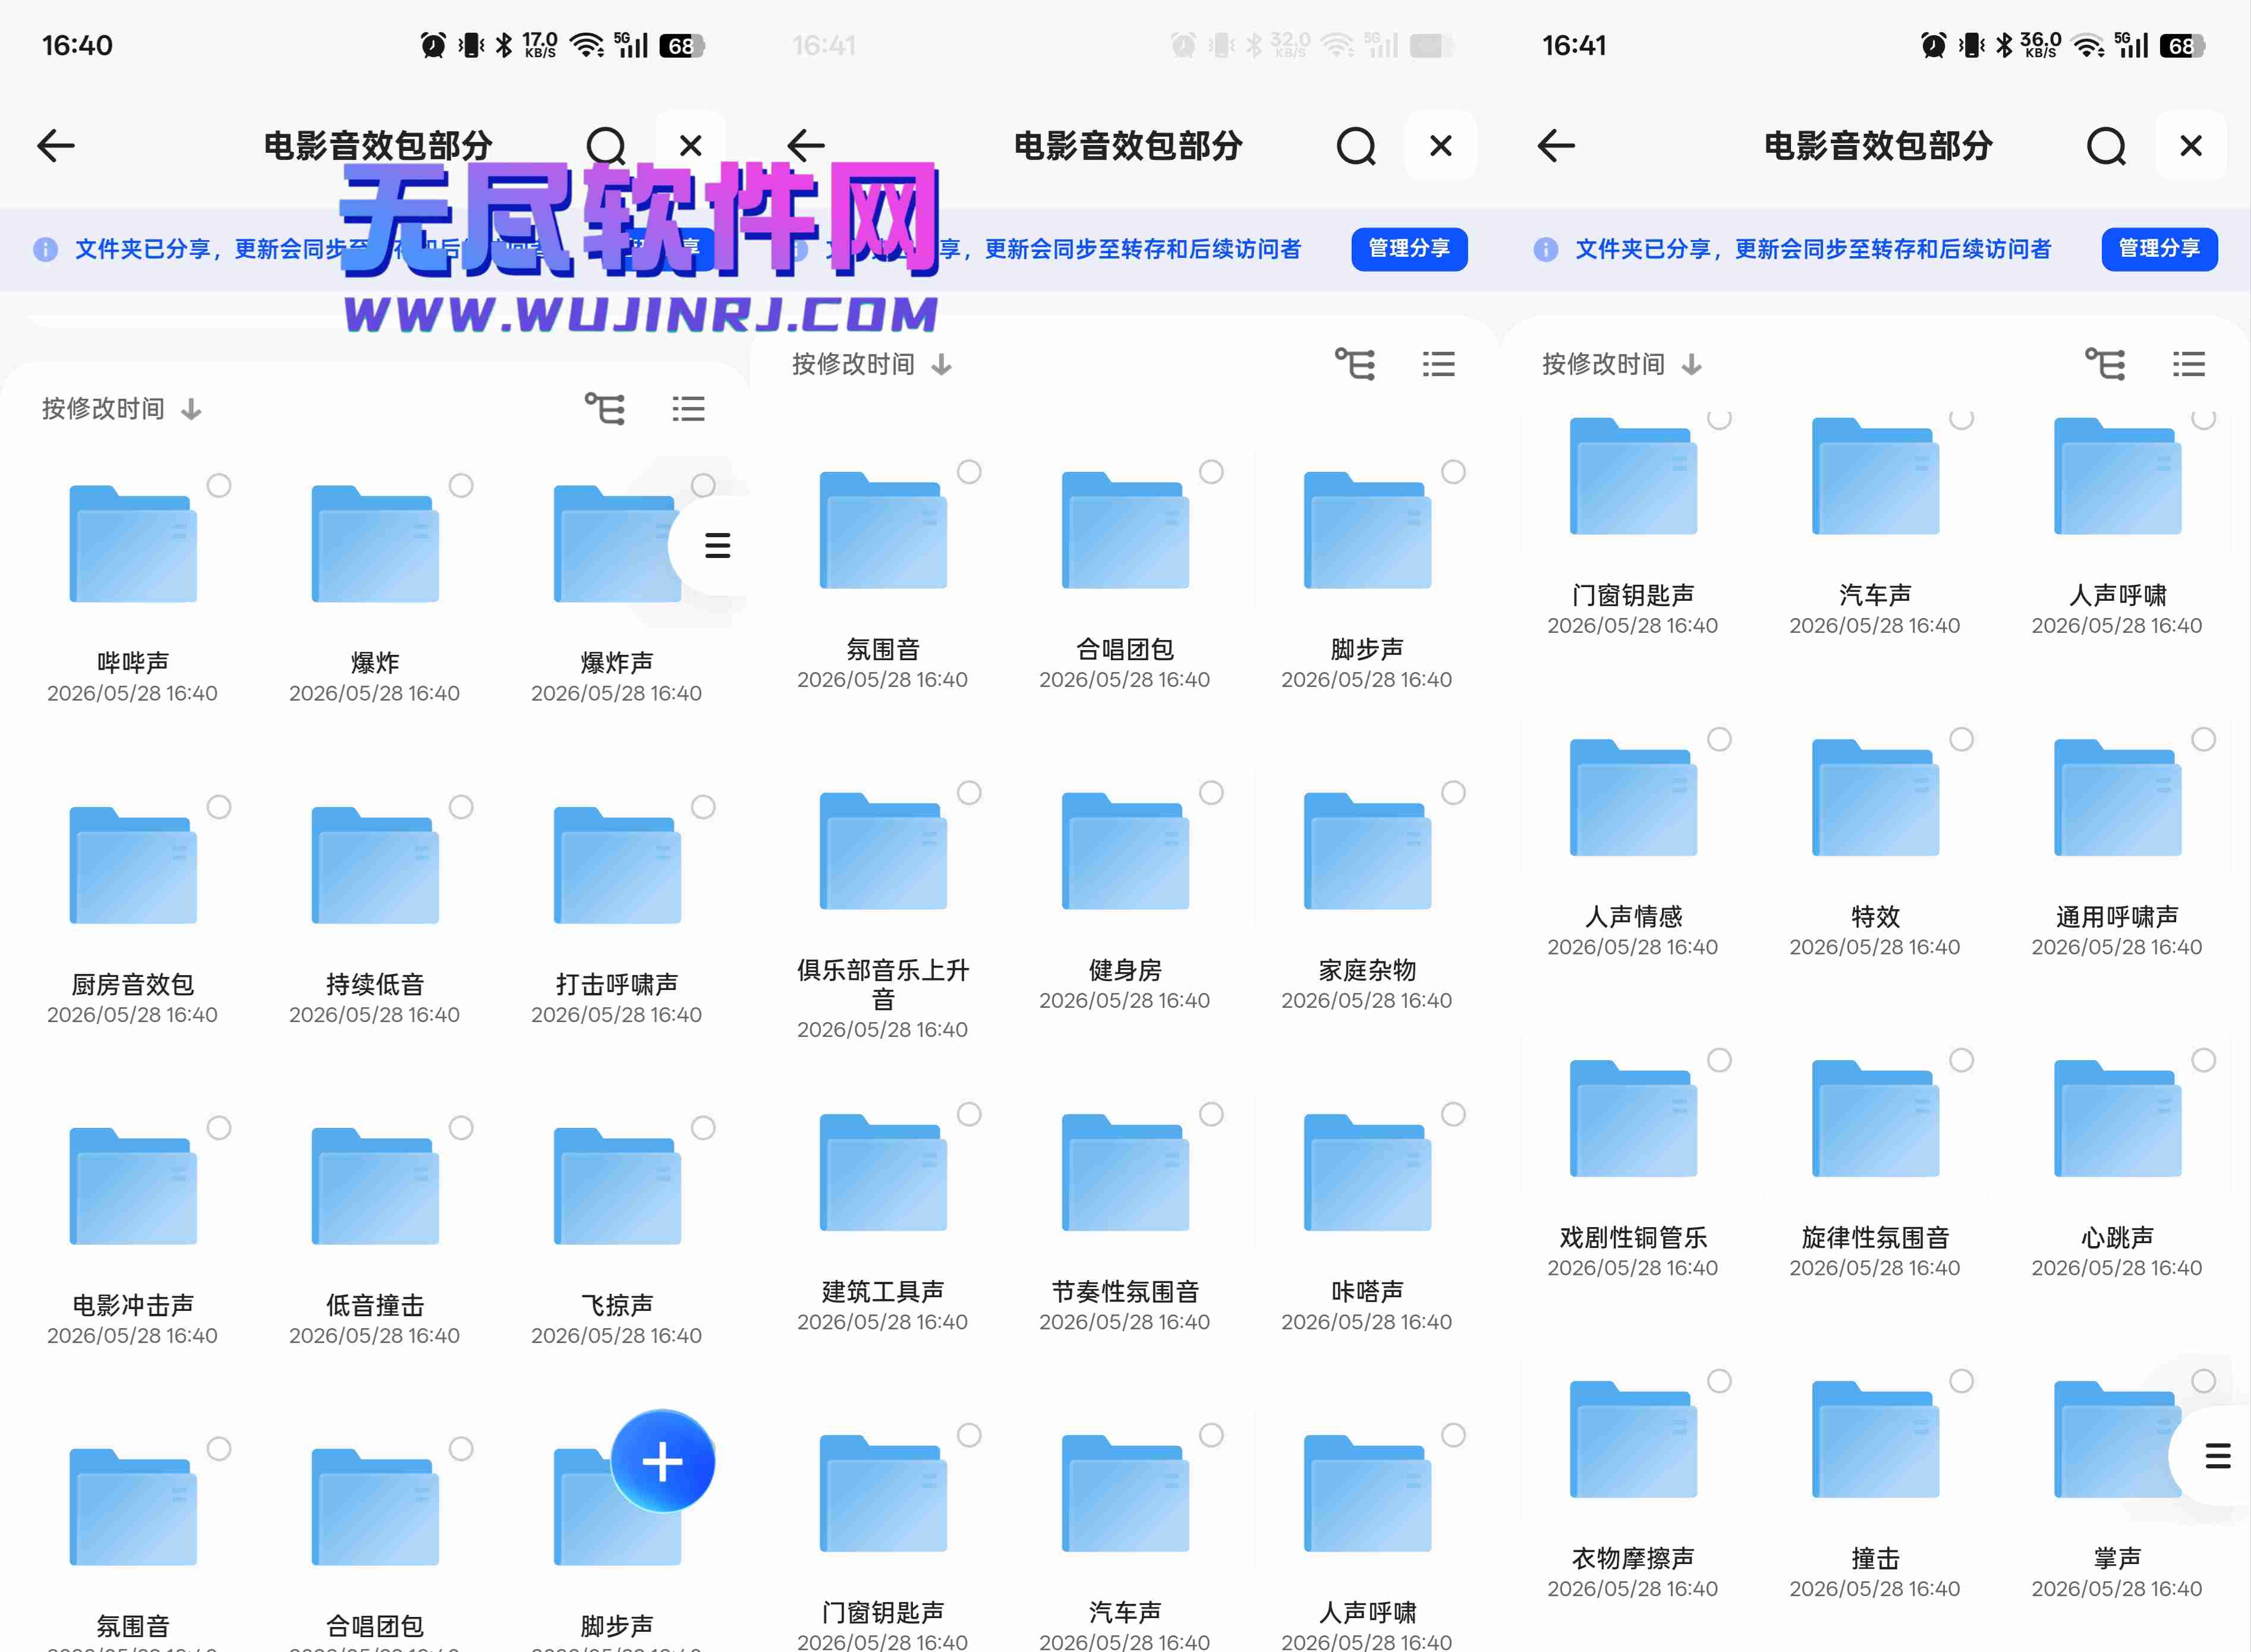This screenshot has width=2251, height=1652.
Task: Check the circle on the 家庭杂物 folder
Action: (x=1453, y=793)
